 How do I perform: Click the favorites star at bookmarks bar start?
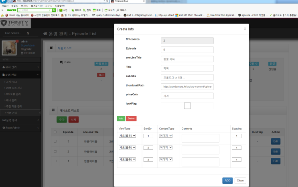tap(2, 15)
